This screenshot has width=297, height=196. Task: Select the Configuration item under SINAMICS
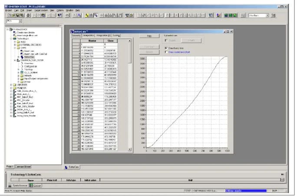pyautogui.click(x=30, y=66)
